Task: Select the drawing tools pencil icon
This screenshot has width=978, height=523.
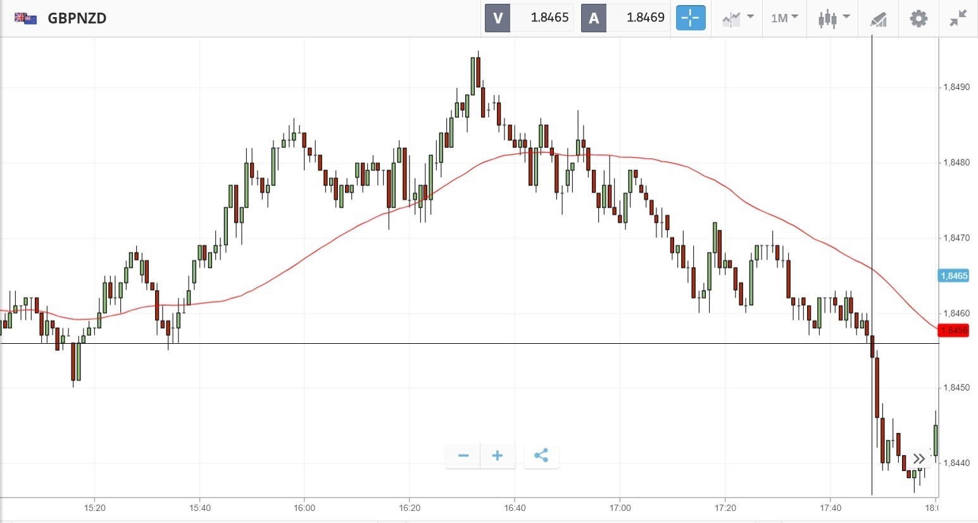Action: [878, 18]
